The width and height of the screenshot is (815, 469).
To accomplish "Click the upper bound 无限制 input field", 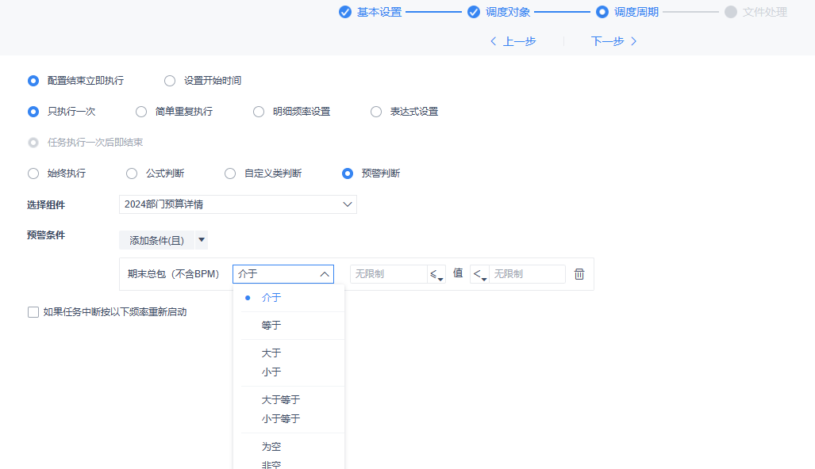I will (526, 274).
